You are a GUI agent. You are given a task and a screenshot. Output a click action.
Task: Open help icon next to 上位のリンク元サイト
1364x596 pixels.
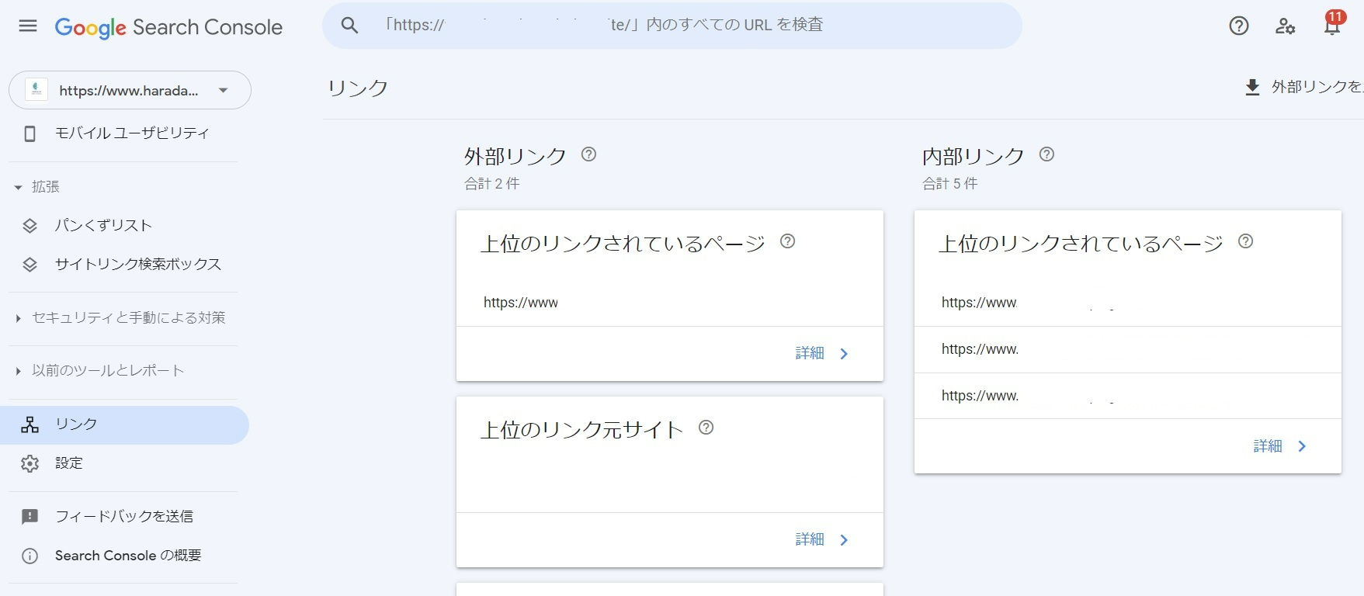tap(706, 428)
